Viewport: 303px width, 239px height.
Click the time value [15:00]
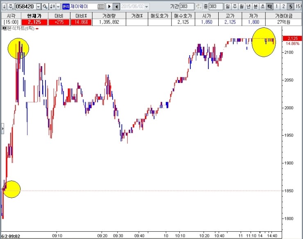point(11,22)
